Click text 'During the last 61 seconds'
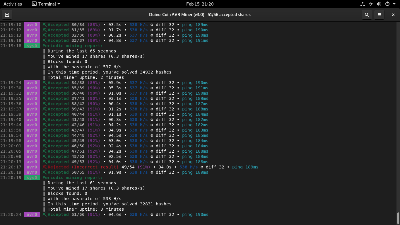400x225 pixels. [82, 183]
